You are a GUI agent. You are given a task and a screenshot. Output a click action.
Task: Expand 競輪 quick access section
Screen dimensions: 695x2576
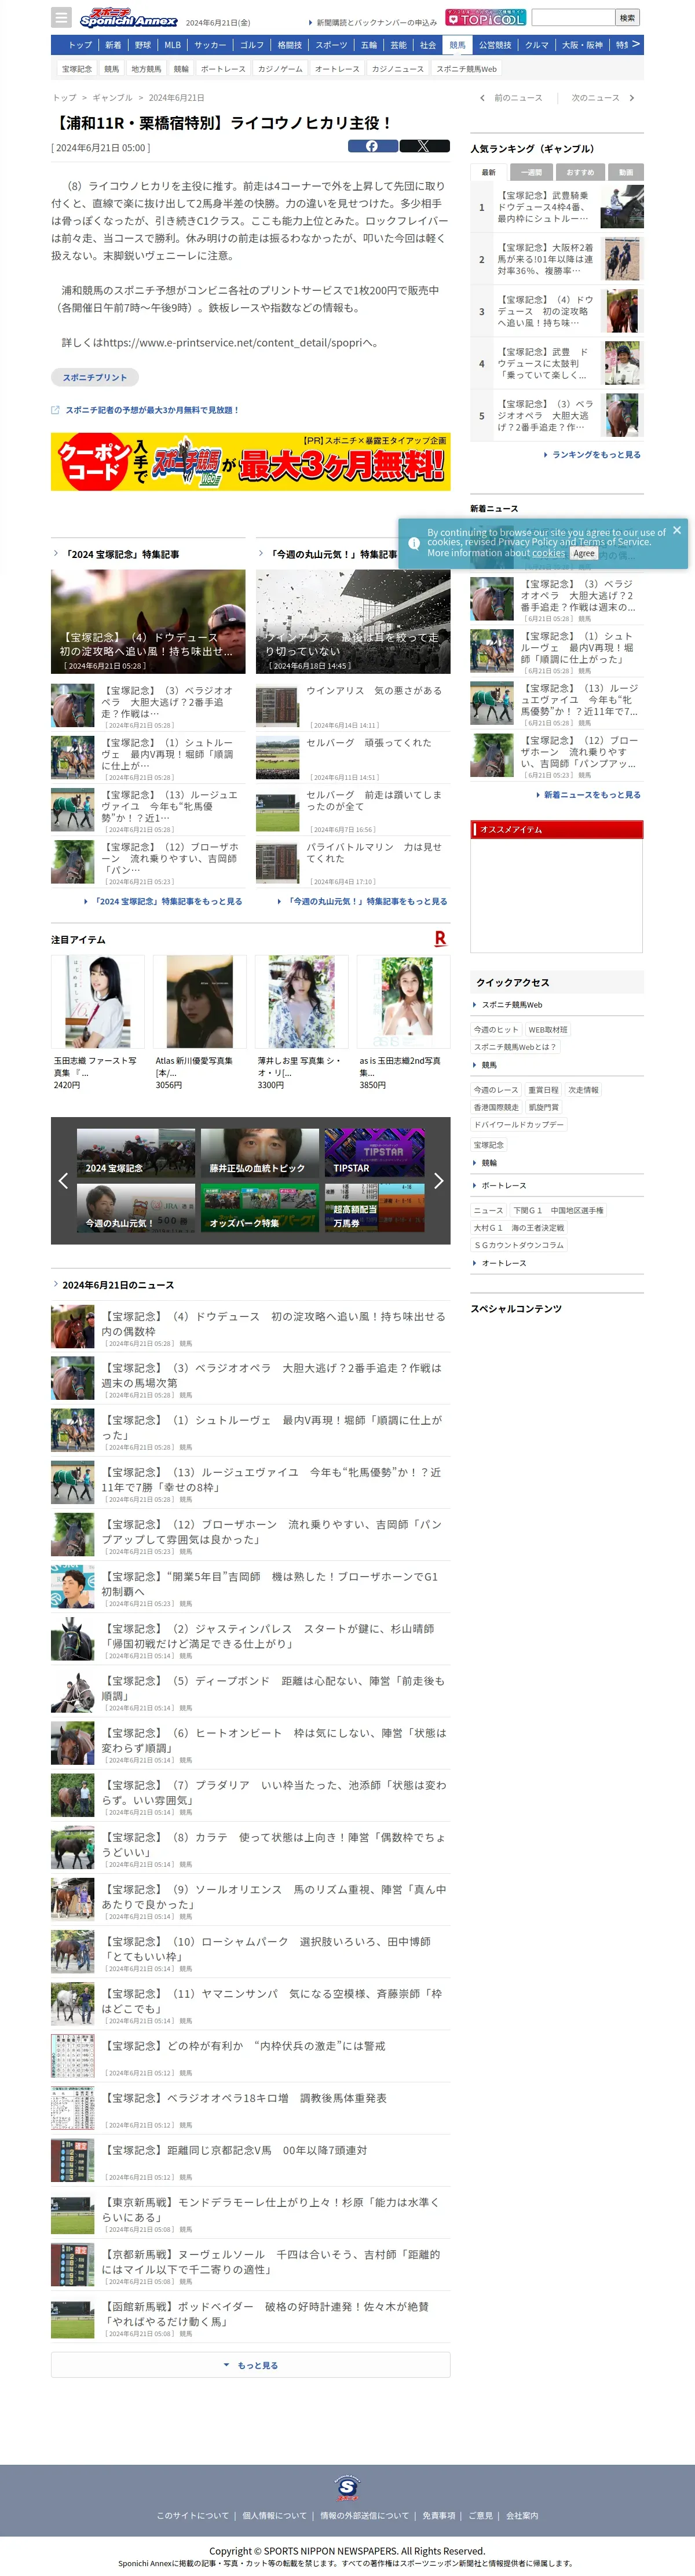click(x=489, y=1163)
